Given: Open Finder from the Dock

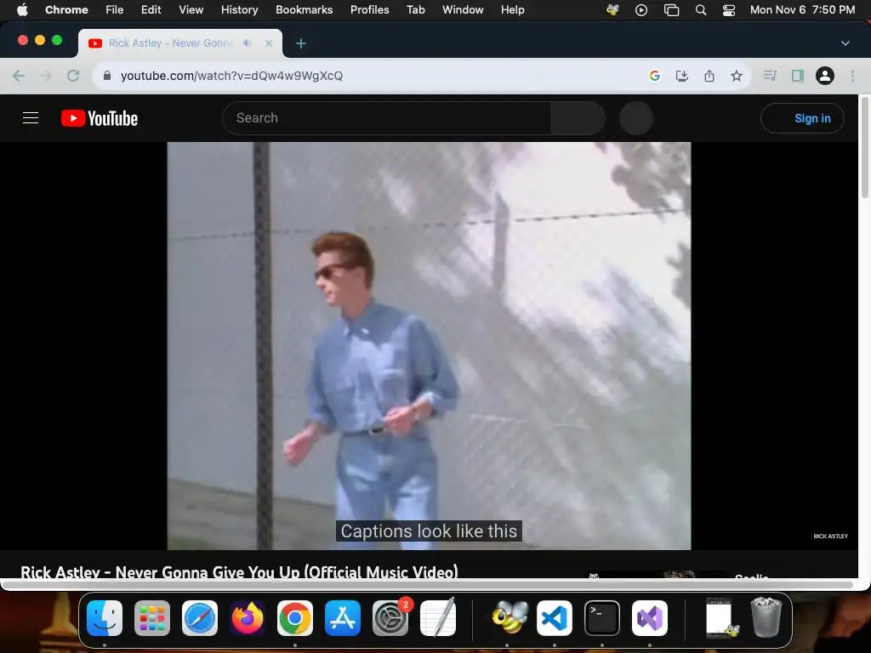Looking at the screenshot, I should click(x=105, y=618).
